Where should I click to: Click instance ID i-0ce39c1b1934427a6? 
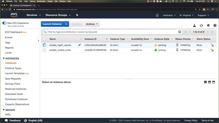point(95,50)
